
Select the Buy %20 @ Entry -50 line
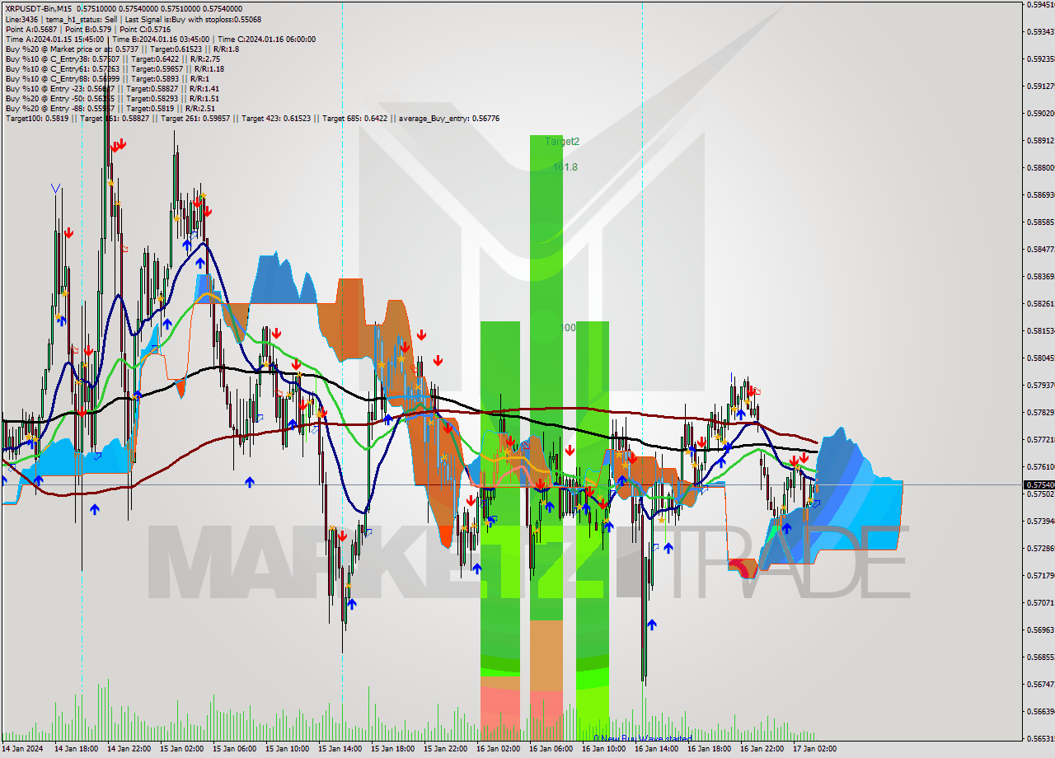click(x=112, y=98)
